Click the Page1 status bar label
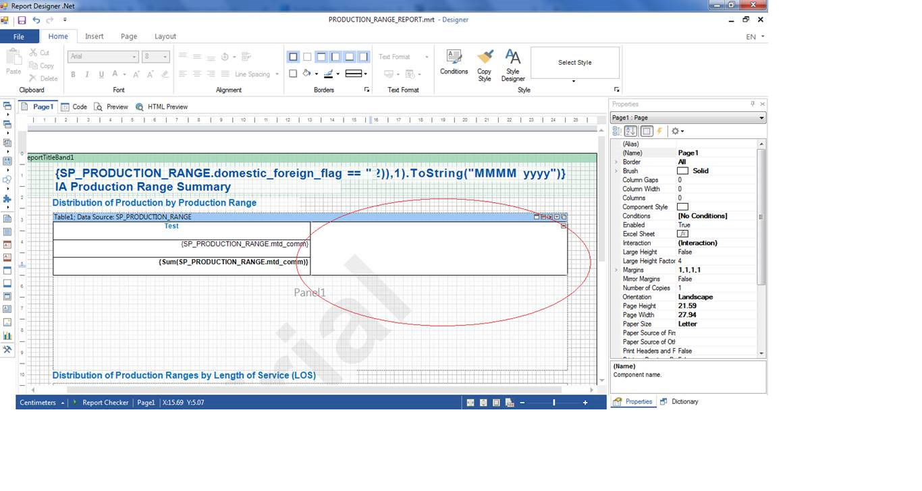The height and width of the screenshot is (491, 922). pos(146,403)
